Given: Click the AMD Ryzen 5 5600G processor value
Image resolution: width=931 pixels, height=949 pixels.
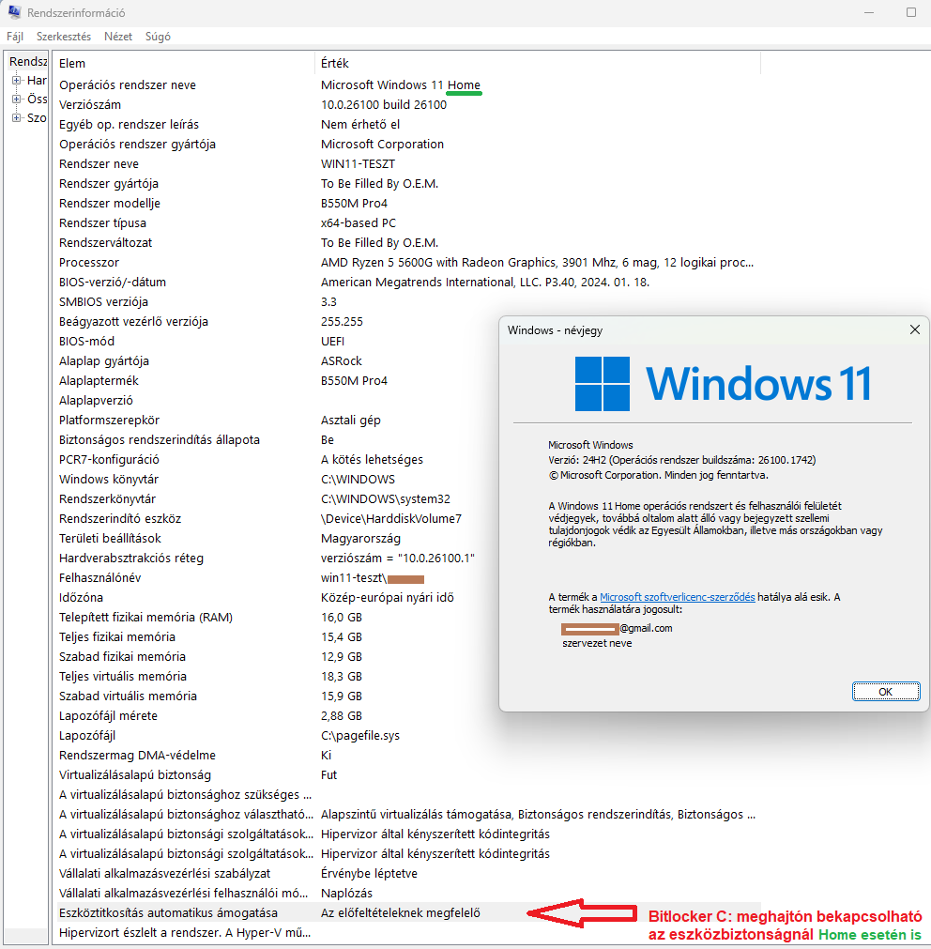Looking at the screenshot, I should 537,262.
